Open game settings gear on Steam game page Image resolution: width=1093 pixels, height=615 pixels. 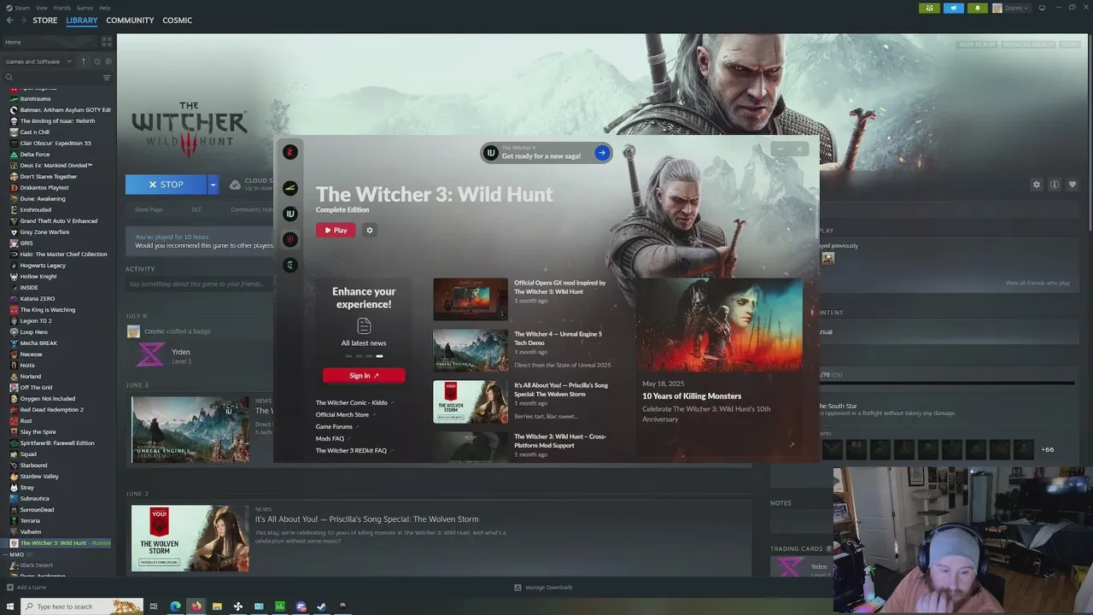tap(1037, 184)
